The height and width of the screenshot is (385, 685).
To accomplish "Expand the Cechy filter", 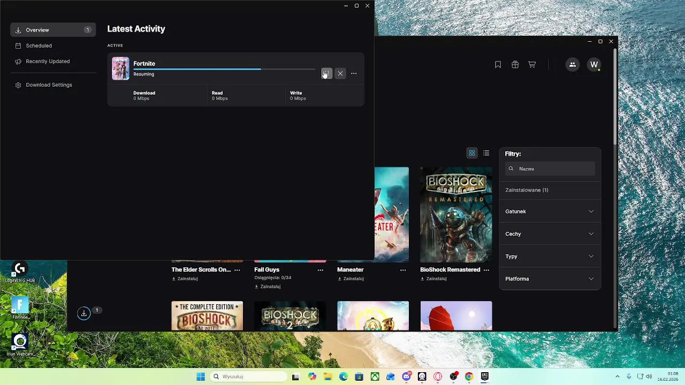I will pyautogui.click(x=550, y=234).
